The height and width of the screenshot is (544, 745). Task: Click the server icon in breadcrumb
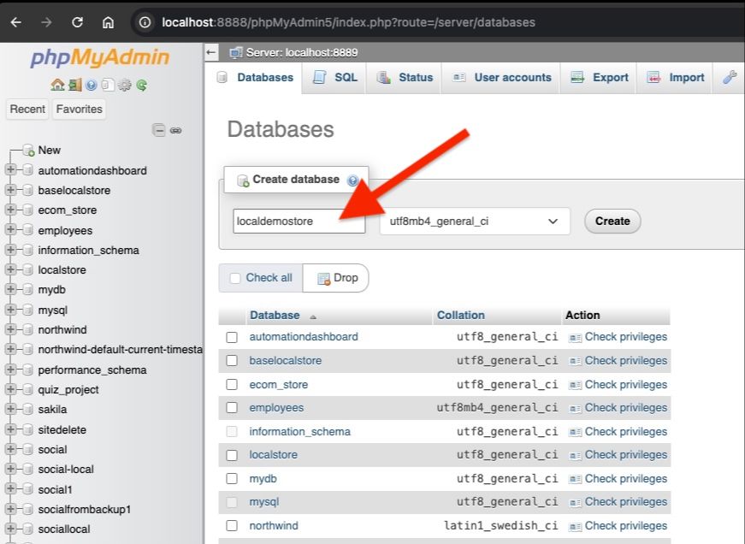click(x=235, y=52)
